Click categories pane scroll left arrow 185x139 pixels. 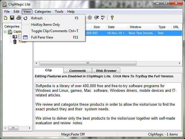point(5,128)
